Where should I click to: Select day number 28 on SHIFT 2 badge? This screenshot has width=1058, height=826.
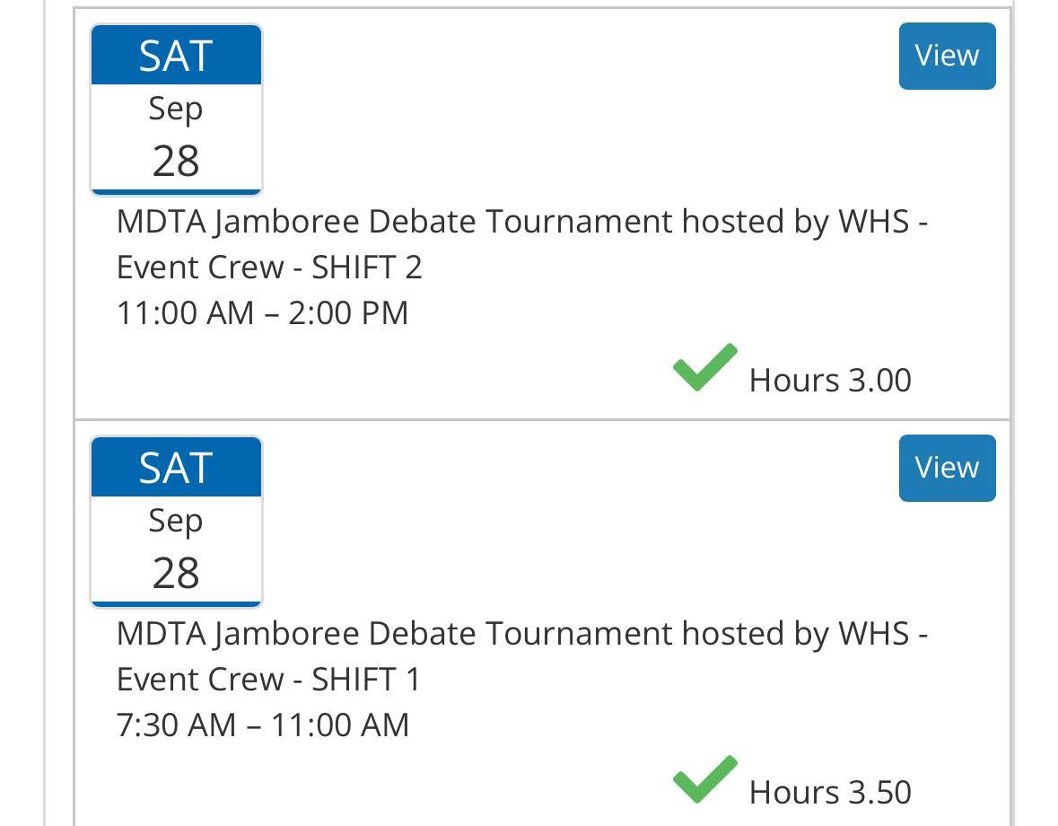pos(176,162)
